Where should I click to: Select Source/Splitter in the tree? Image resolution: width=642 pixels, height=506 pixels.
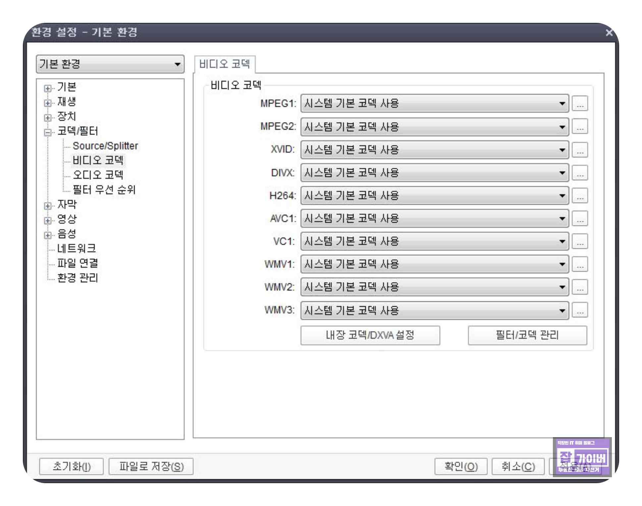coord(105,146)
